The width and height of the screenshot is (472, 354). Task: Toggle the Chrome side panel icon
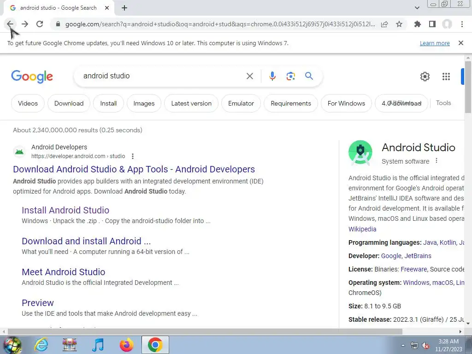tap(432, 24)
